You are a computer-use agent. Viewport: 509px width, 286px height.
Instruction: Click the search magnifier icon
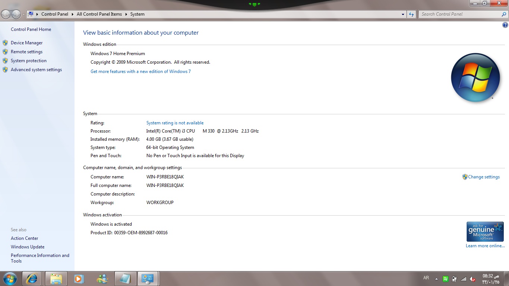click(x=504, y=14)
